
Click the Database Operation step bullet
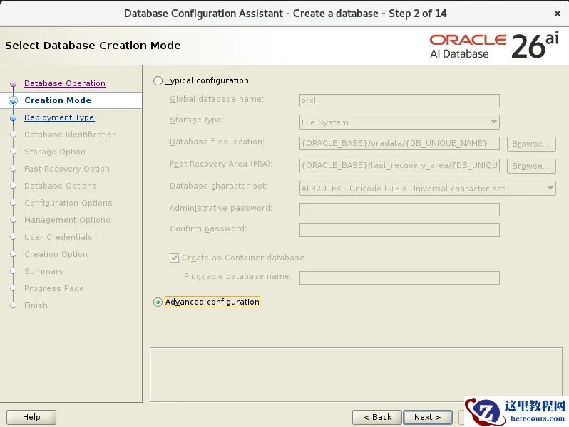click(14, 84)
